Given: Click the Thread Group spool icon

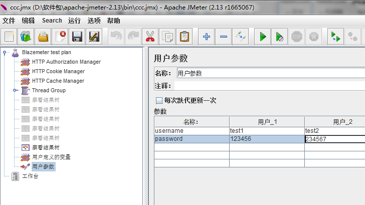Looking at the screenshot, I should (x=26, y=91).
